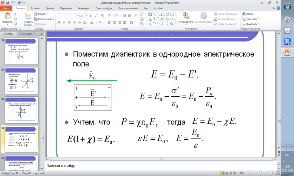Click into the Заметки к слайду notes field
This screenshot has width=294, height=176.
tap(161, 166)
